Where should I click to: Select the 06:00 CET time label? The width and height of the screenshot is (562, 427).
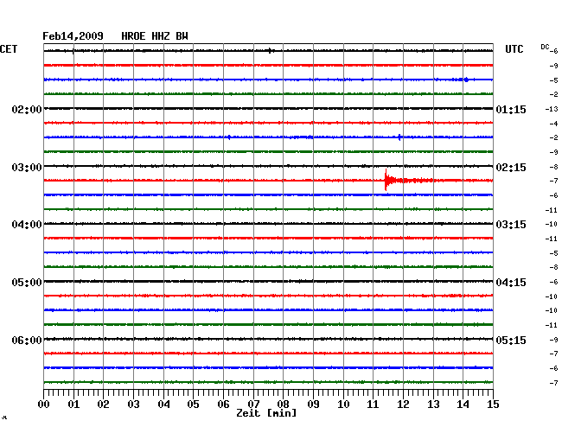(27, 340)
